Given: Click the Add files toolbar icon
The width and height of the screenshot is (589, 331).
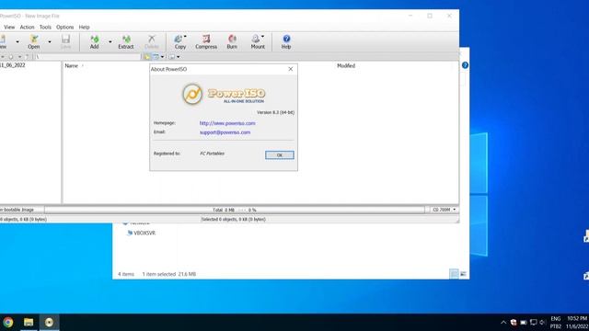Looking at the screenshot, I should pos(94,41).
